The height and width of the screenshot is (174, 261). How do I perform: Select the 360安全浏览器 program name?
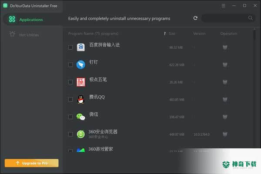[103, 132]
